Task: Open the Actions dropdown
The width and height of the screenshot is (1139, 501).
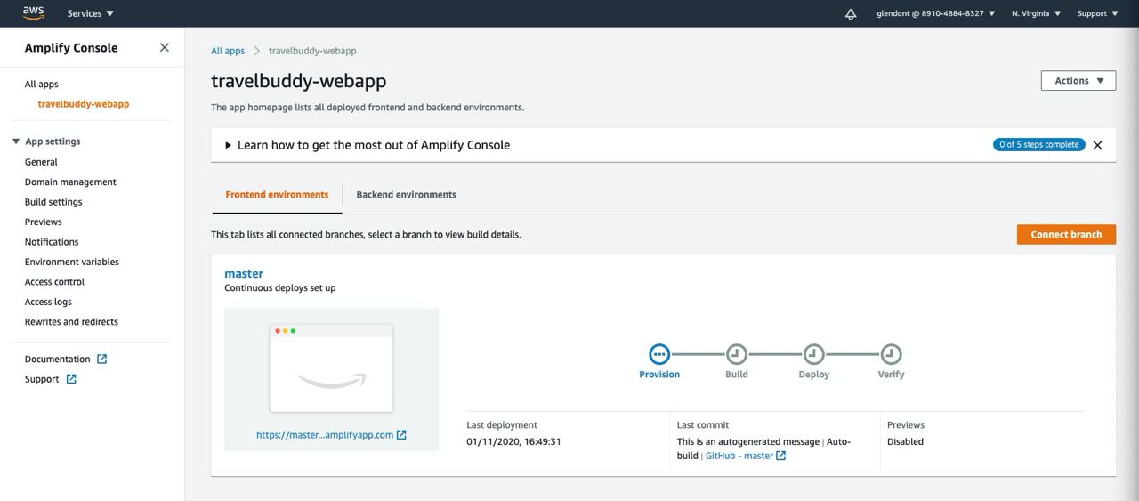Action: (x=1078, y=80)
